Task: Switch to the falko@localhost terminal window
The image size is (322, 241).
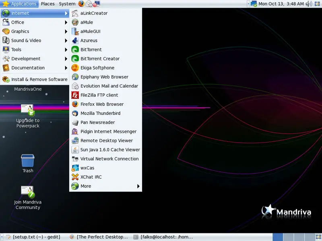Action: tap(163, 237)
